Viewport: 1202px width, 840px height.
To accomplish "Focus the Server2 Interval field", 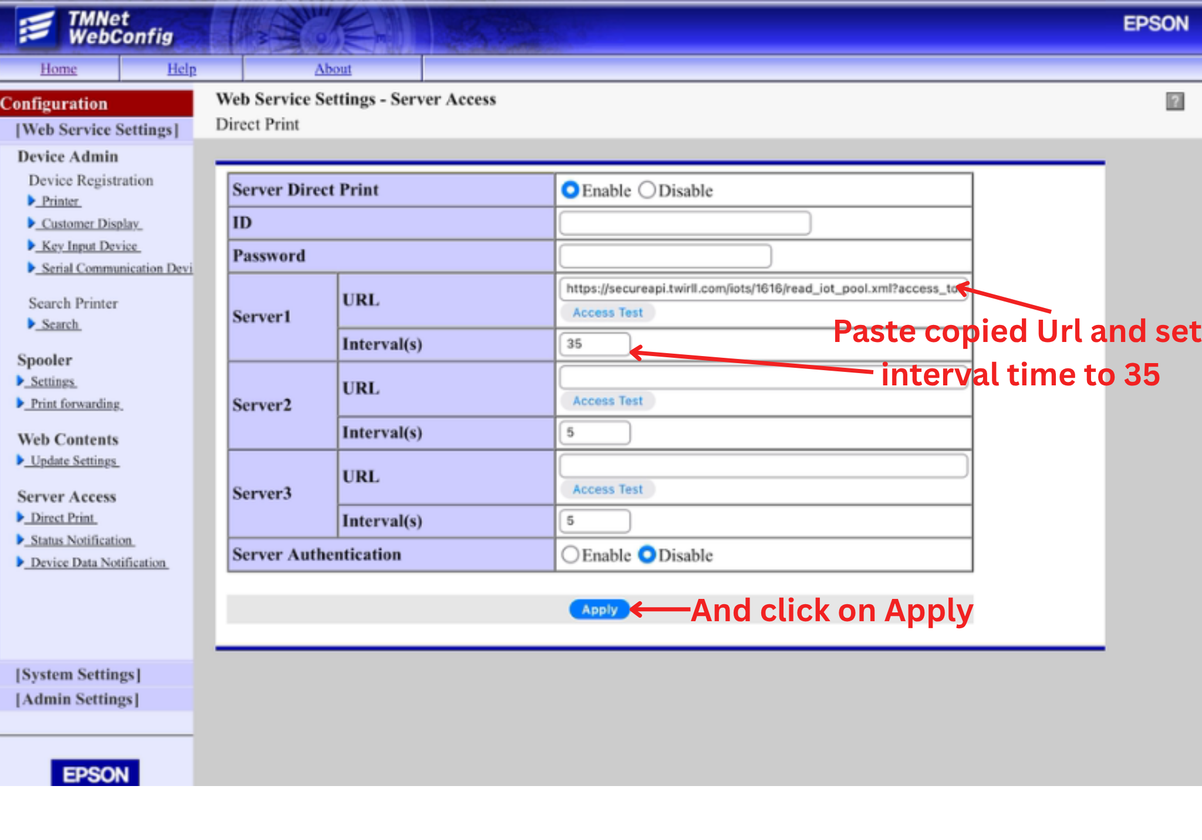I will (595, 432).
